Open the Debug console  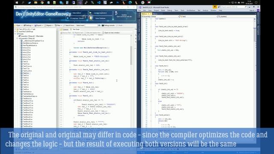108,26
